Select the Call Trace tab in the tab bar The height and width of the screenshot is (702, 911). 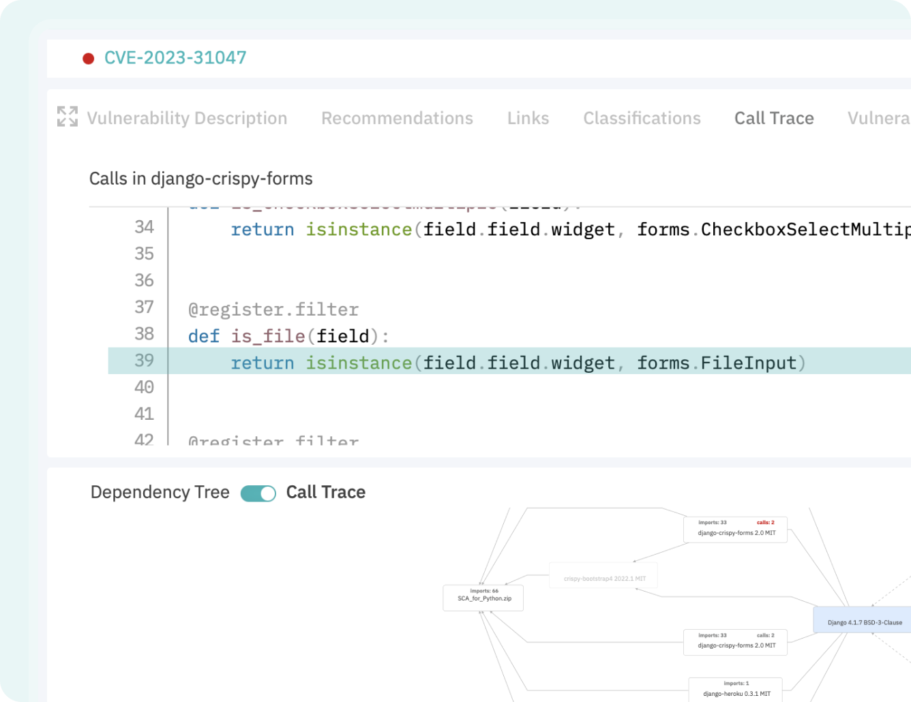click(774, 118)
